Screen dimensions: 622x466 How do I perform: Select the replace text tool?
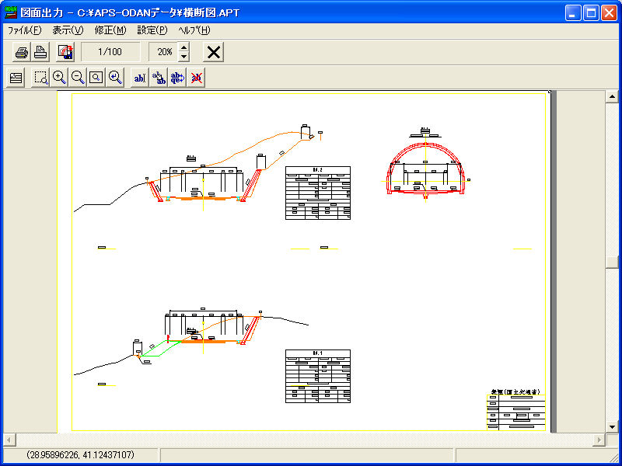(x=177, y=77)
